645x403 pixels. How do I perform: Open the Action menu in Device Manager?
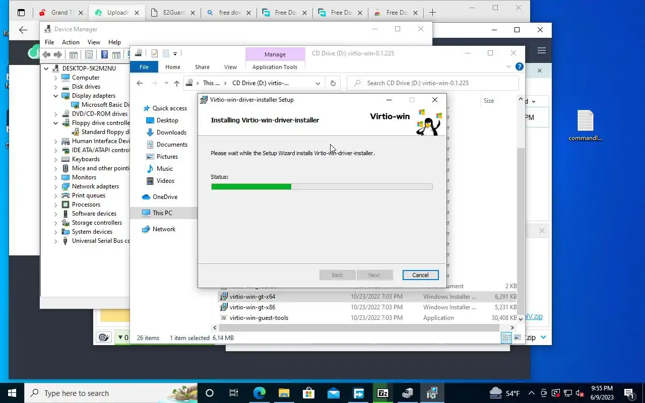click(x=71, y=42)
